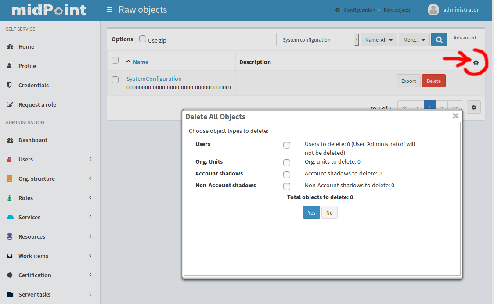Switch to Advanced search link

point(465,38)
